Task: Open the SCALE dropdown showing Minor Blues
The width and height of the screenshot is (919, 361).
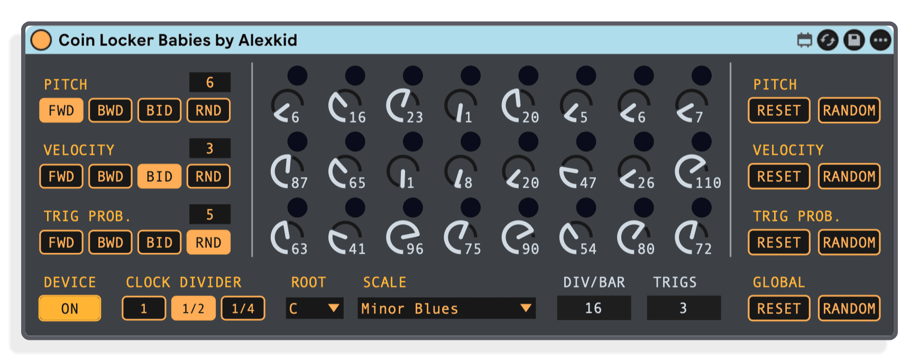Action: 447,308
